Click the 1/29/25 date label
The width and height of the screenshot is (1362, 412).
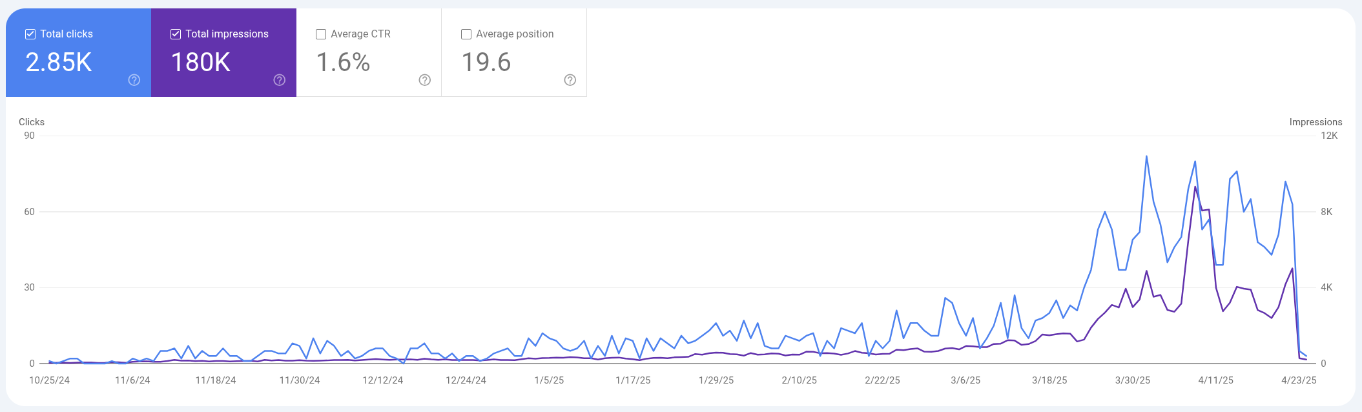point(716,380)
